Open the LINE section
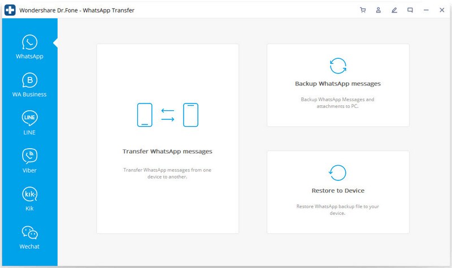This screenshot has width=452, height=268. pyautogui.click(x=29, y=123)
